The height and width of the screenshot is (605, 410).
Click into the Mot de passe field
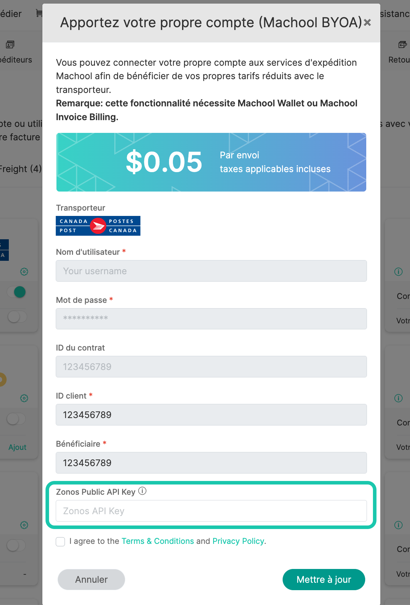211,319
